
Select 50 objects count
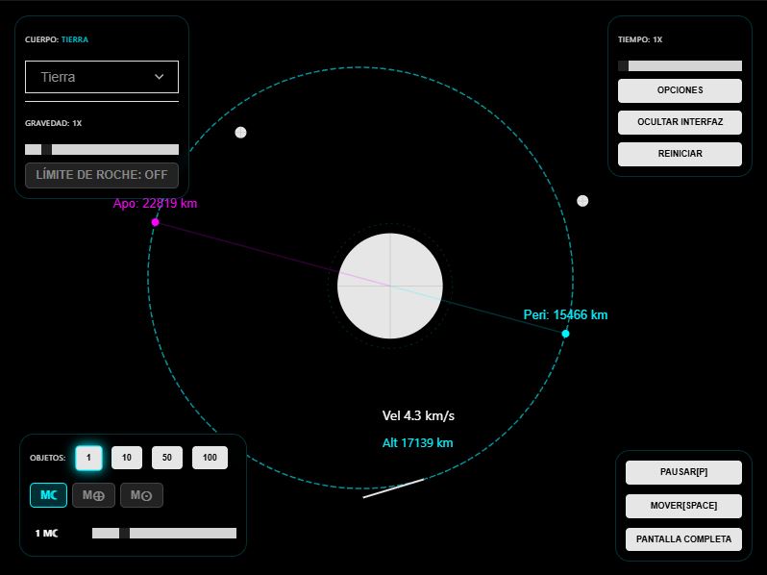(167, 458)
